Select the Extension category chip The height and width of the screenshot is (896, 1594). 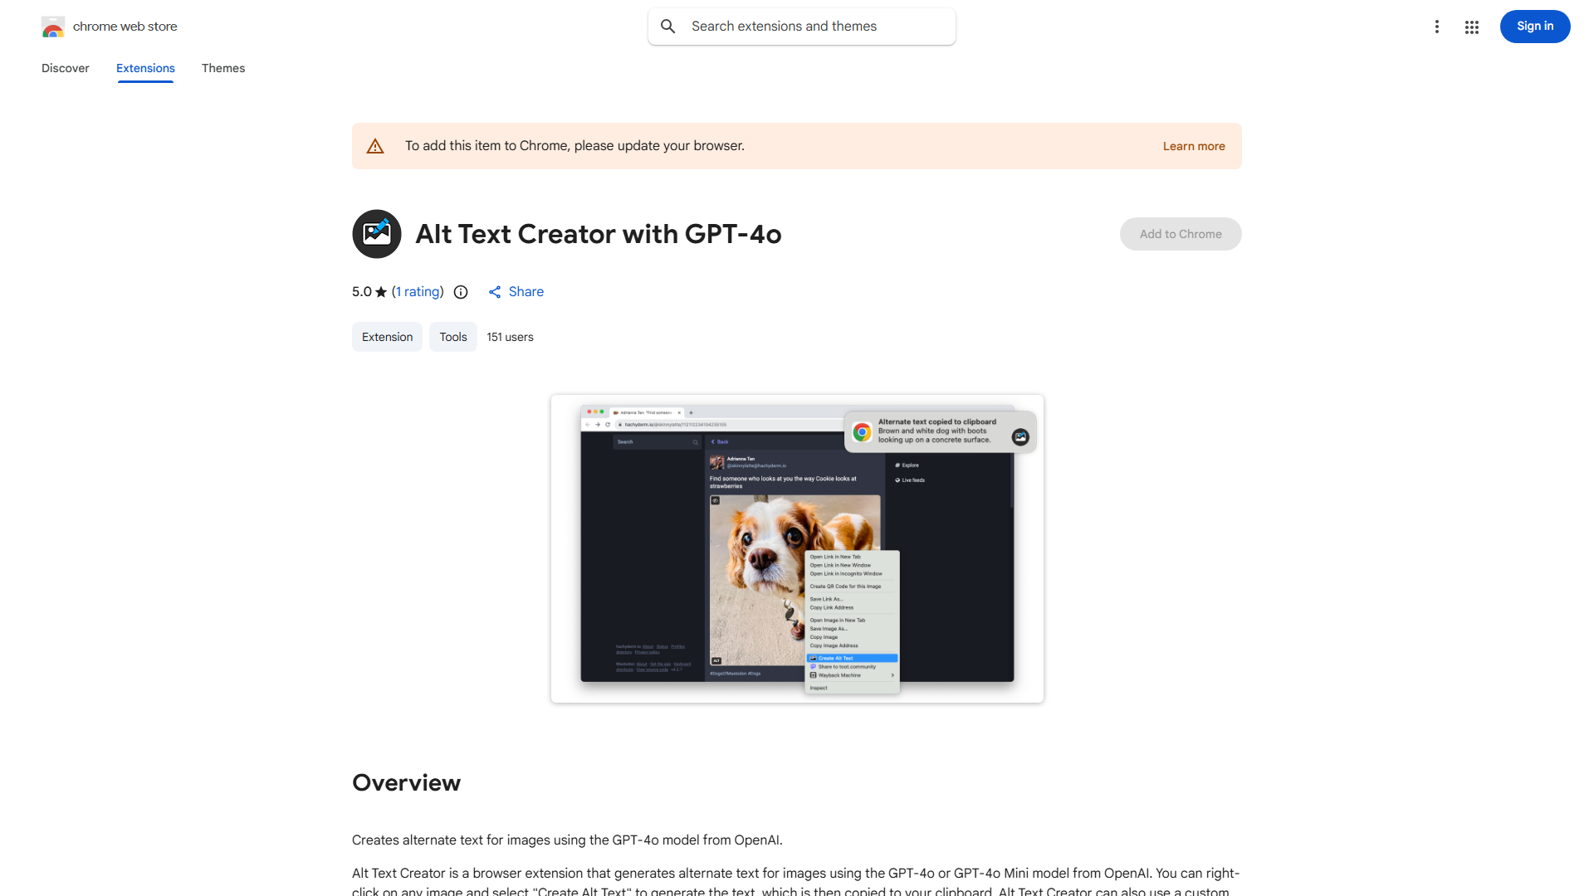[386, 337]
